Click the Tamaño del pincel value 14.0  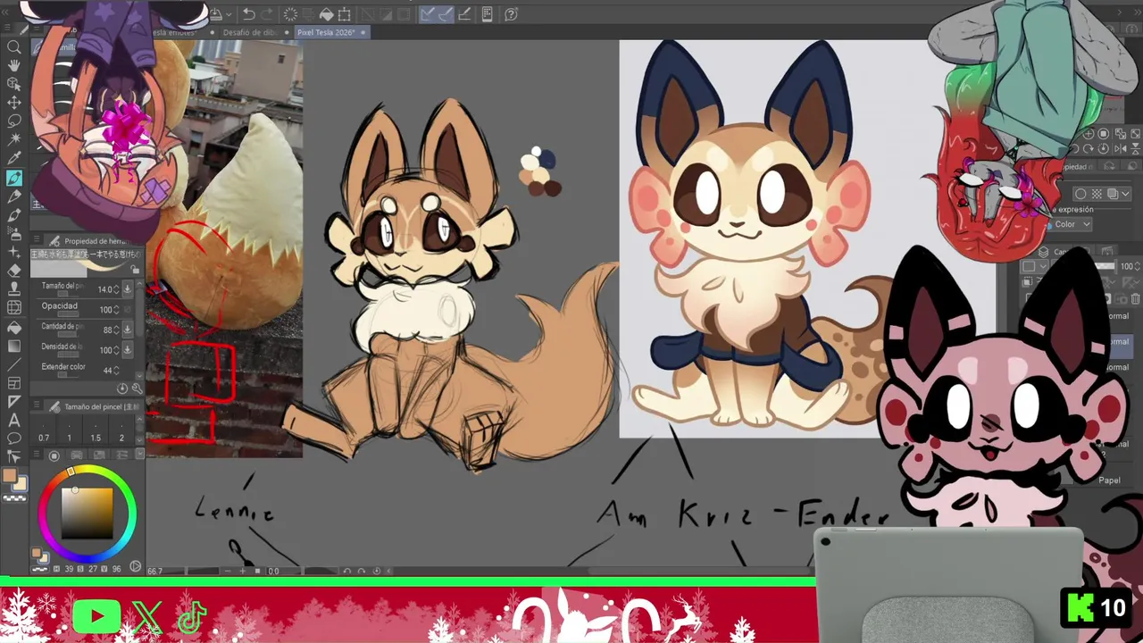(x=107, y=289)
